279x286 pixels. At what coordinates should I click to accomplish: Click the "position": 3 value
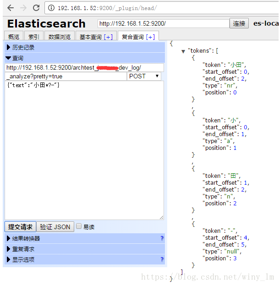(235, 258)
